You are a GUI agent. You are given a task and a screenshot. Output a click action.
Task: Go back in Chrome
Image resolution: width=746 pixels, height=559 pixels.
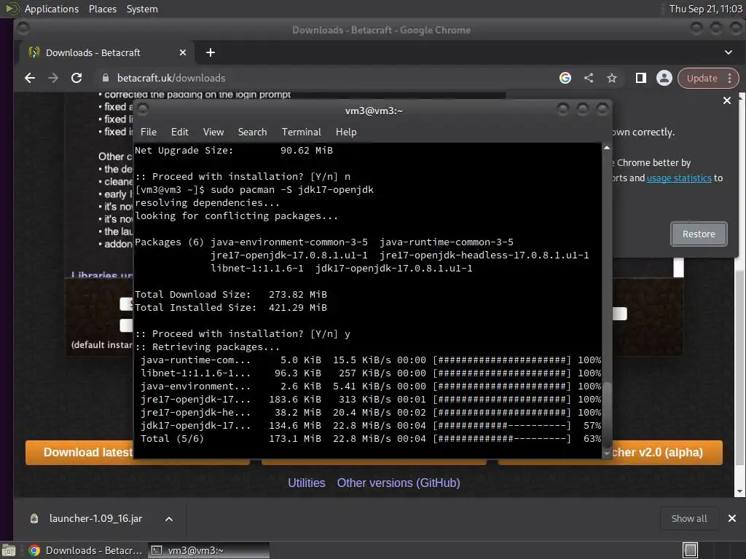30,78
